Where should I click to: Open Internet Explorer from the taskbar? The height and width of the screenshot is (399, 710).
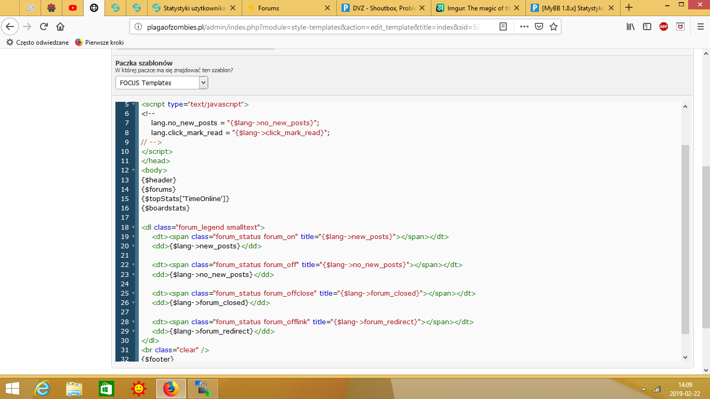click(43, 388)
